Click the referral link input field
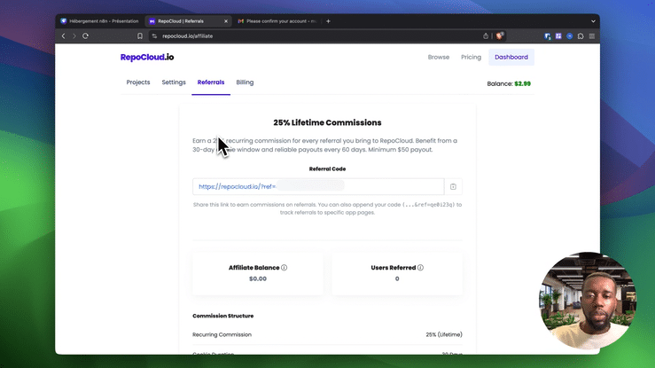The width and height of the screenshot is (655, 368). pos(318,187)
